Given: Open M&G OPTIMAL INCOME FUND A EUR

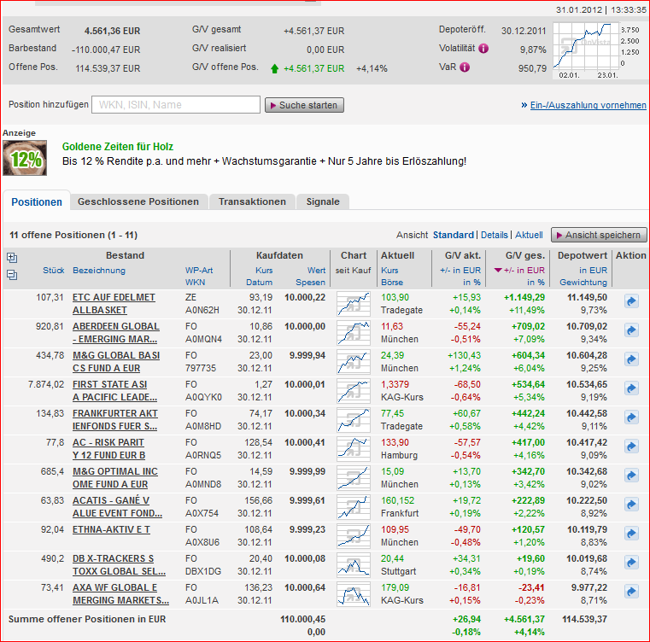Looking at the screenshot, I should click(x=114, y=478).
